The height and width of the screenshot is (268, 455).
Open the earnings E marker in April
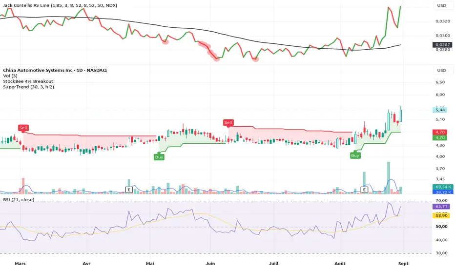coord(128,190)
